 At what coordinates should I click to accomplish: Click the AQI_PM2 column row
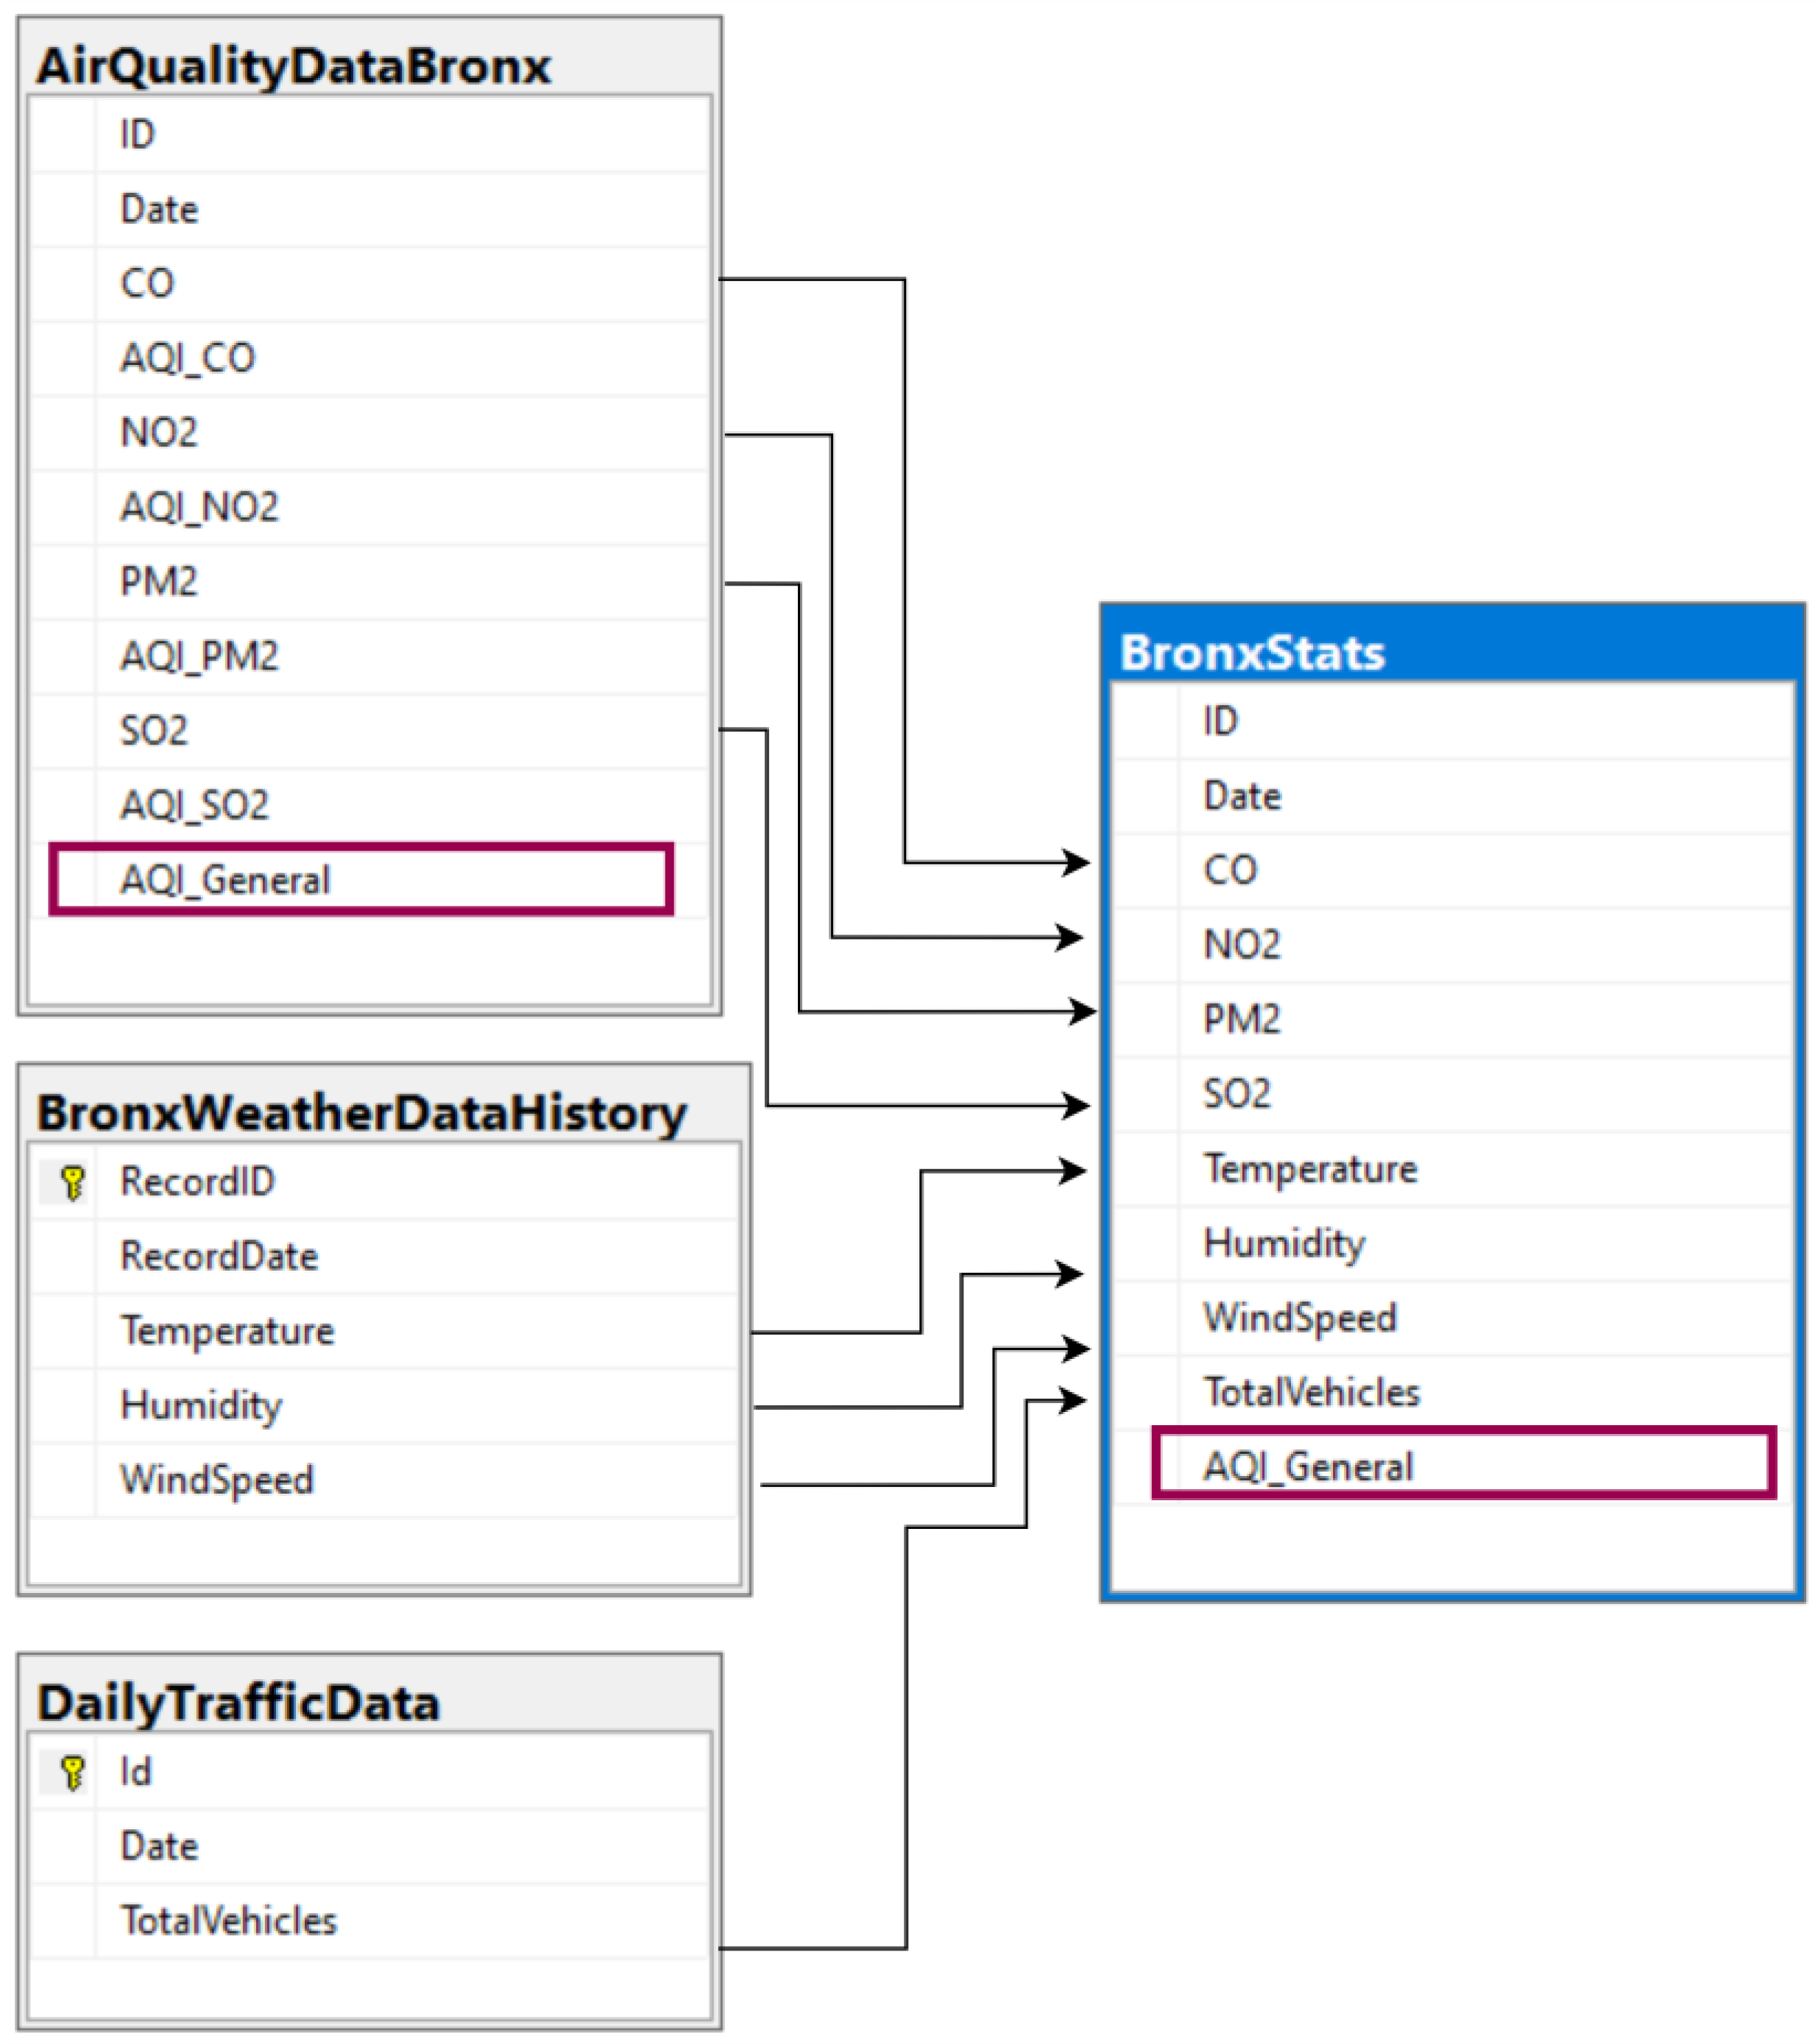199,656
